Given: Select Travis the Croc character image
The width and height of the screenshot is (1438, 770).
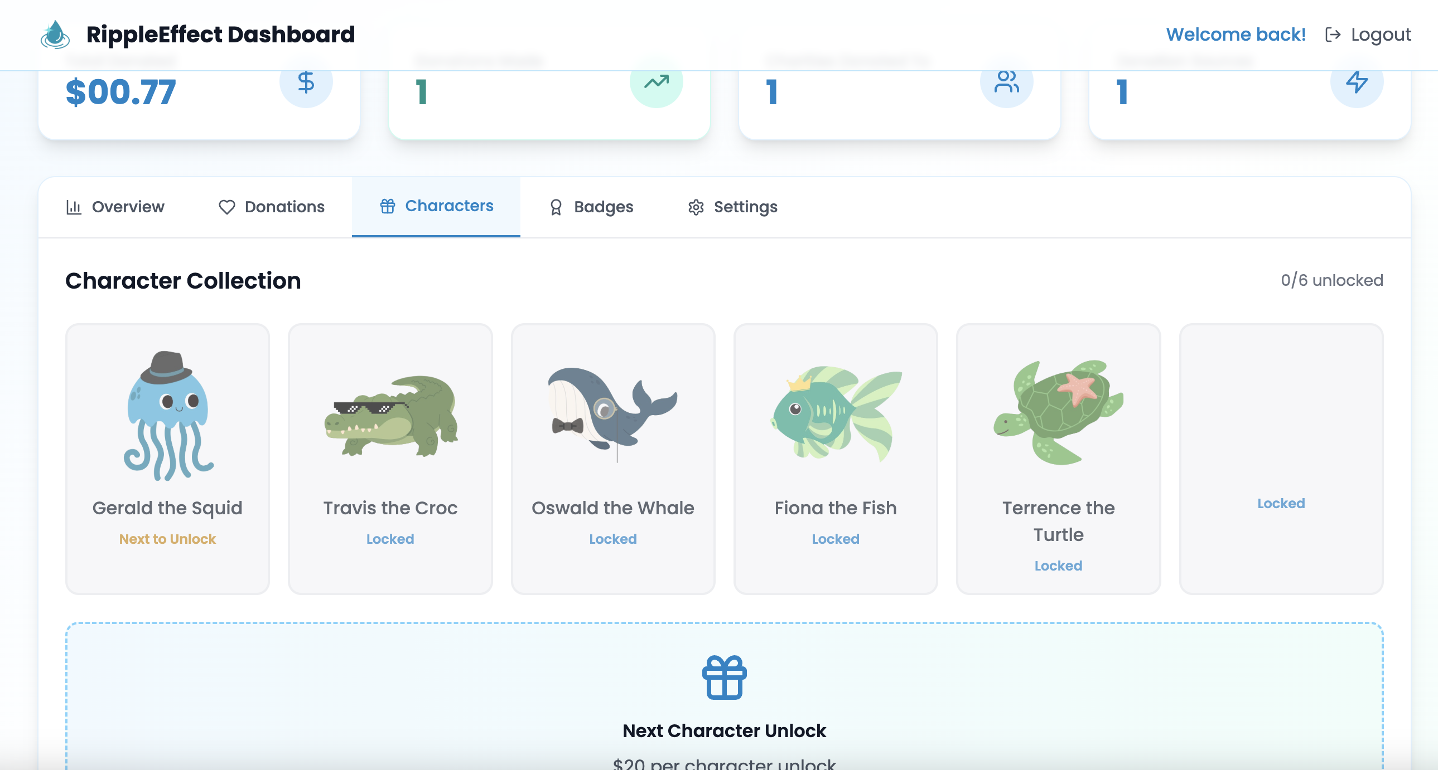Looking at the screenshot, I should (390, 416).
